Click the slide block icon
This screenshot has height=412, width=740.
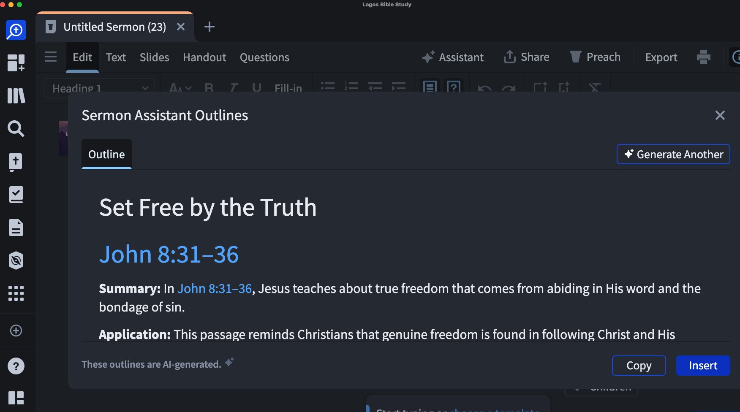[x=430, y=87]
